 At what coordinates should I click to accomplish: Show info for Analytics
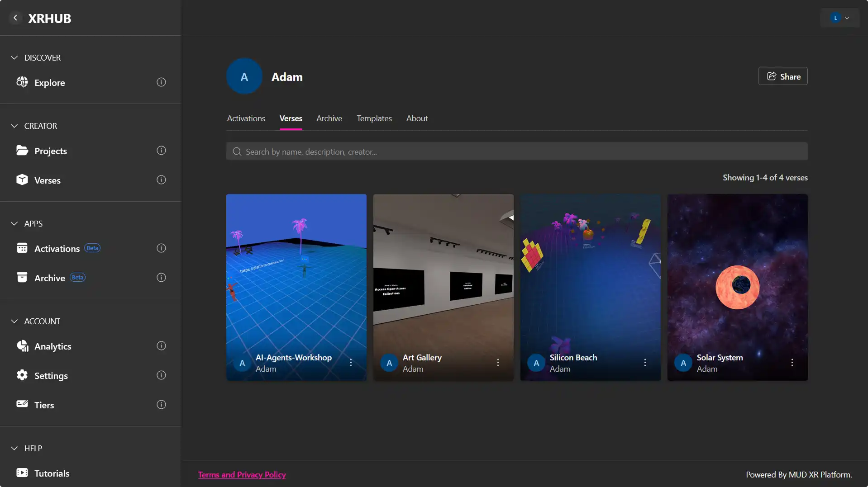click(161, 346)
